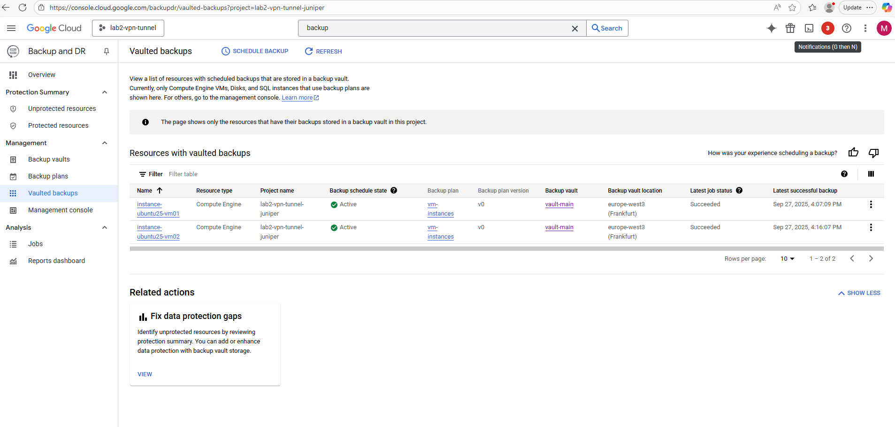Open row actions for instance-ubuntu25-vm01
This screenshot has width=895, height=427.
(871, 204)
